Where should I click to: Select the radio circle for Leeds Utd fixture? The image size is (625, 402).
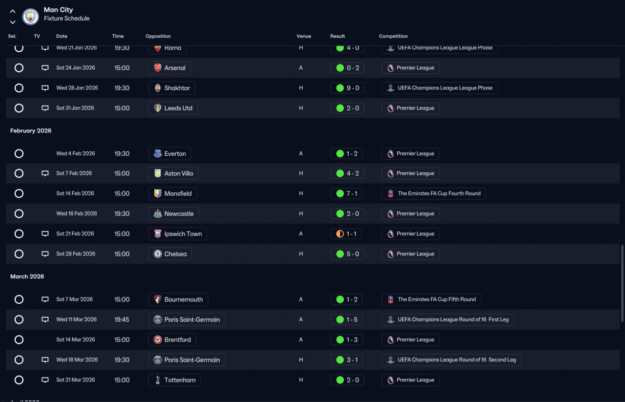click(x=19, y=108)
